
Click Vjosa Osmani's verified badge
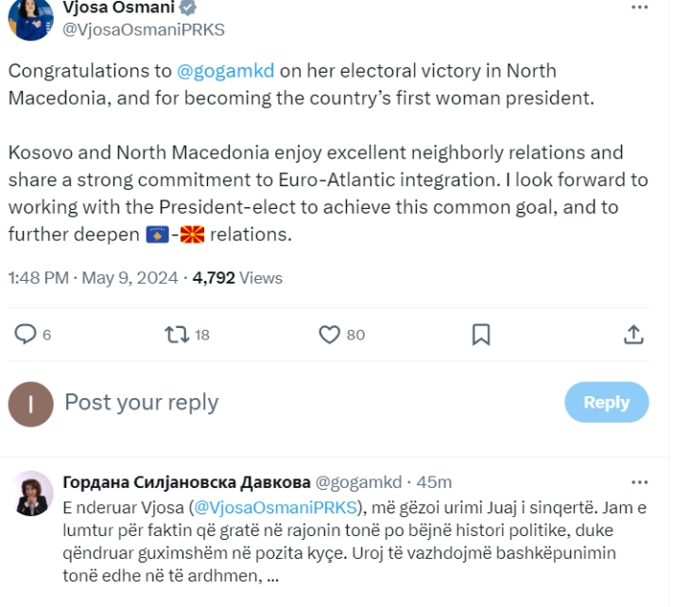188,8
